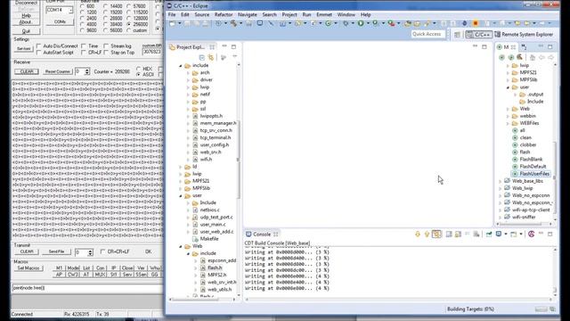This screenshot has width=570, height=321.
Task: Click the clean make target
Action: [x=523, y=137]
